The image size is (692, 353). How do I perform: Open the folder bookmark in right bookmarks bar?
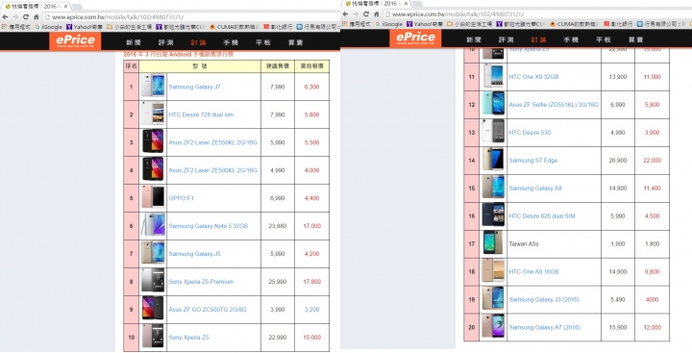(x=470, y=24)
